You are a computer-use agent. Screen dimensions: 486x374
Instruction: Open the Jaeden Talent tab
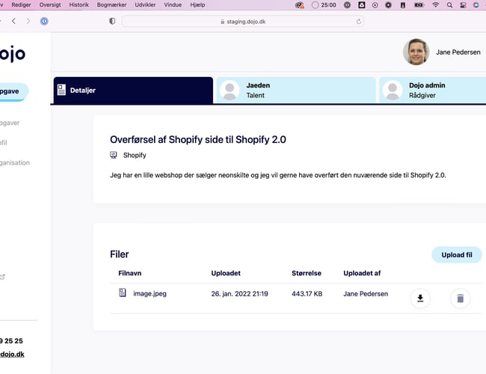coord(295,90)
